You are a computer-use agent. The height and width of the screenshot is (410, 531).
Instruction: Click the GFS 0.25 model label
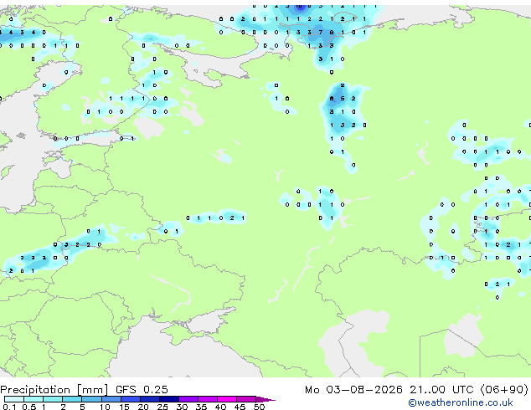(x=142, y=389)
